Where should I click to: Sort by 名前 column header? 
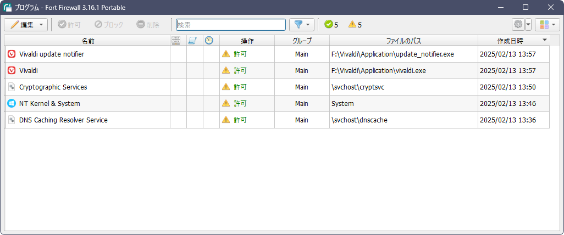(x=87, y=41)
